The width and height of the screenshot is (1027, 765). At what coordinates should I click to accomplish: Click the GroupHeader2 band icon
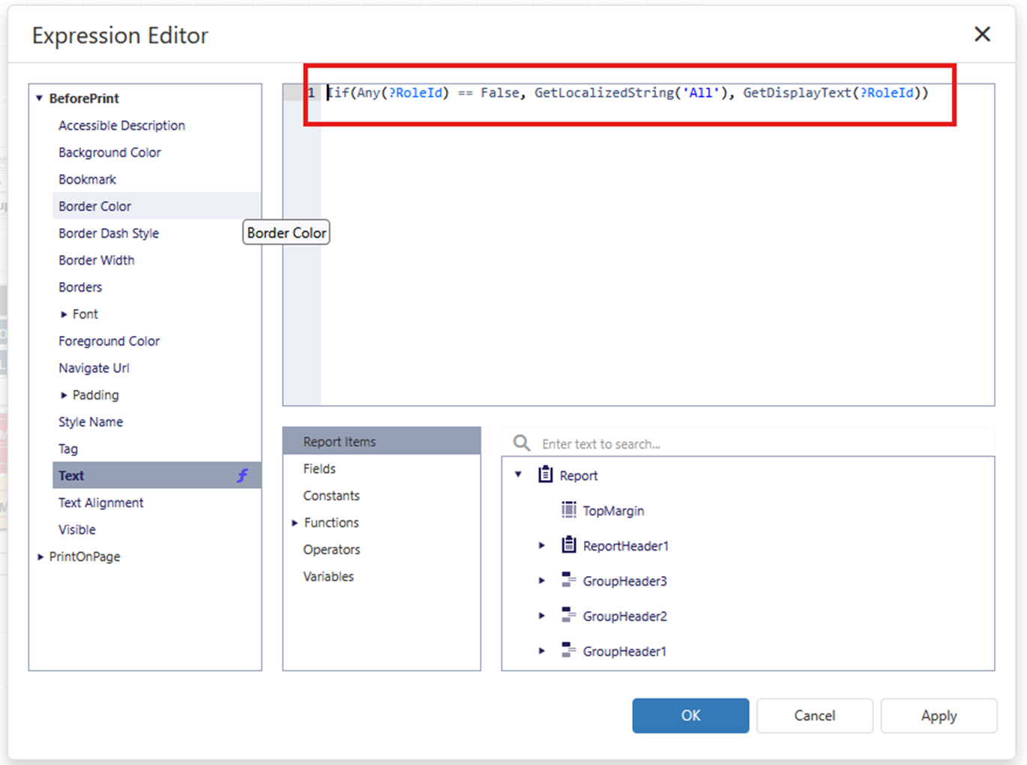[x=569, y=616]
